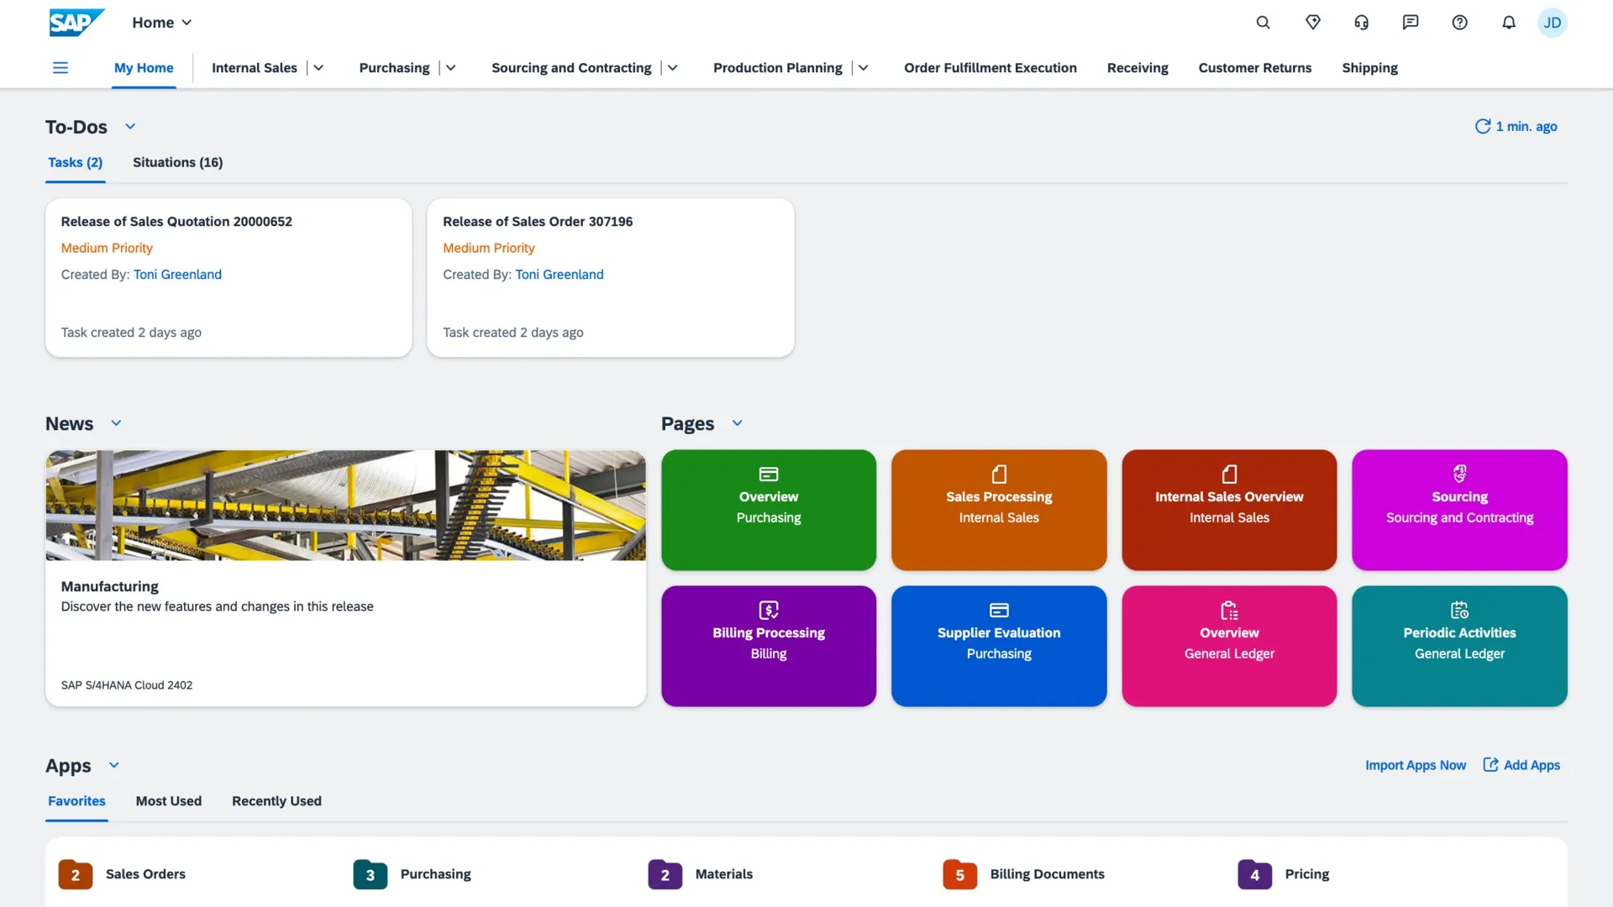
Task: Open the feedback chat icon
Action: click(x=1411, y=23)
